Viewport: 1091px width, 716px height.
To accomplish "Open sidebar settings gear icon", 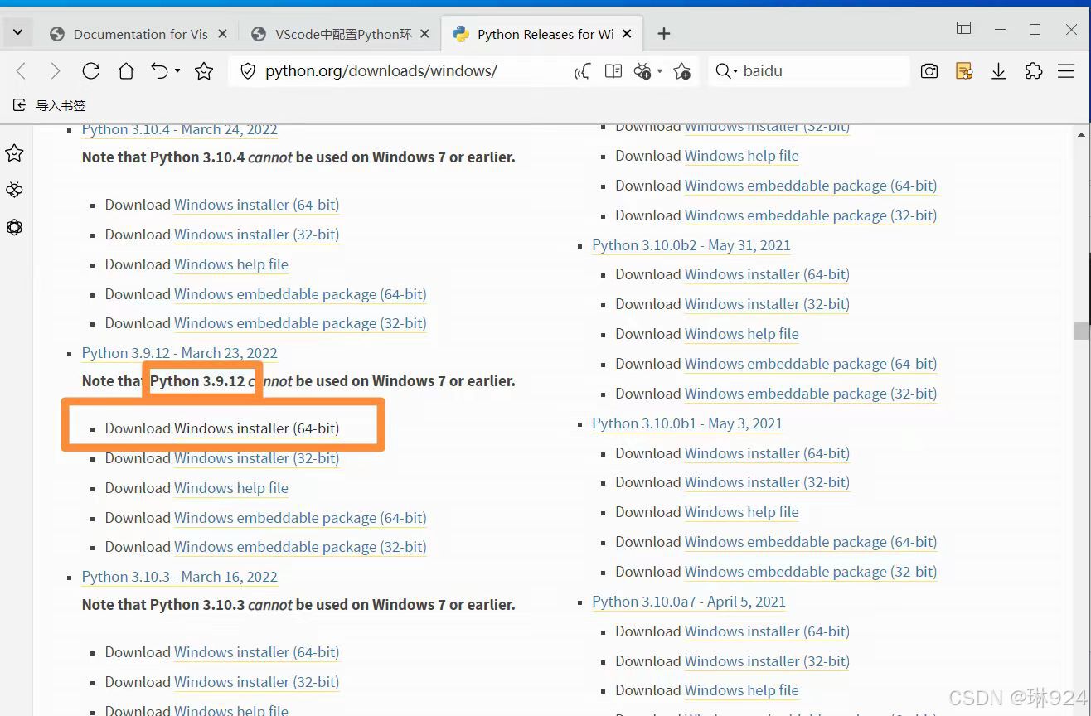I will (x=14, y=227).
